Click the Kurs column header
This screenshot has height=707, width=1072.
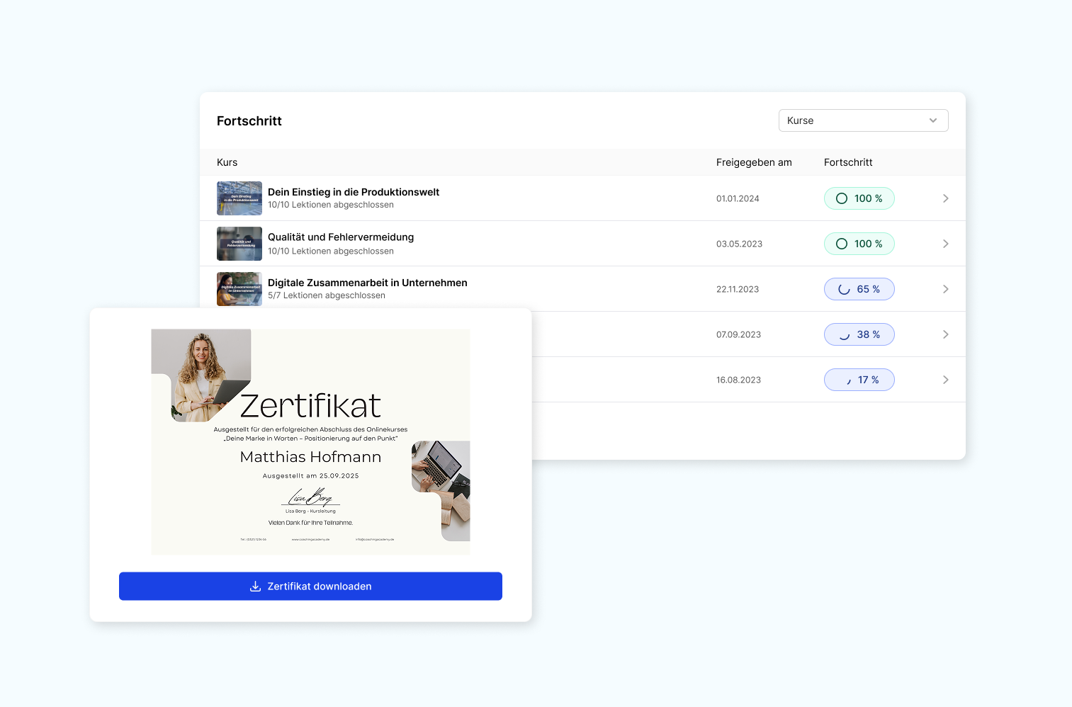[227, 162]
